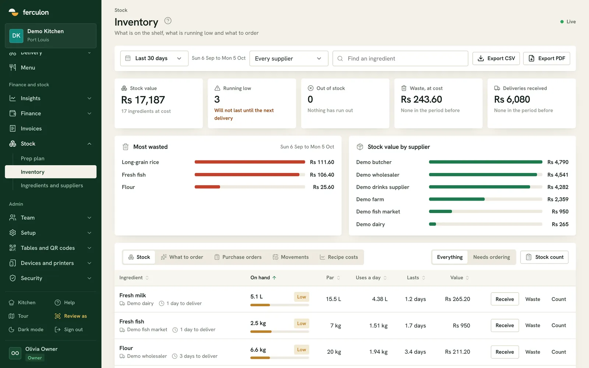Image resolution: width=589 pixels, height=368 pixels.
Task: Click the Invoices document icon
Action: (x=13, y=128)
